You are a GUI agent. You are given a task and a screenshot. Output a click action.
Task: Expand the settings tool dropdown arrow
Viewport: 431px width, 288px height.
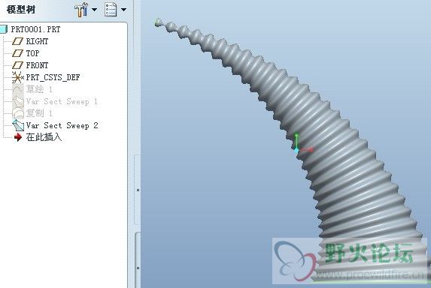pos(94,10)
